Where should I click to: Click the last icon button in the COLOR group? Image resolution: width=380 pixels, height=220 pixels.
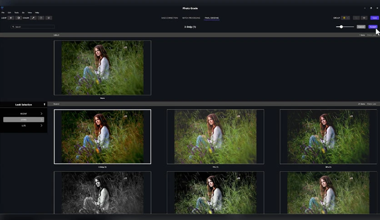pyautogui.click(x=49, y=18)
